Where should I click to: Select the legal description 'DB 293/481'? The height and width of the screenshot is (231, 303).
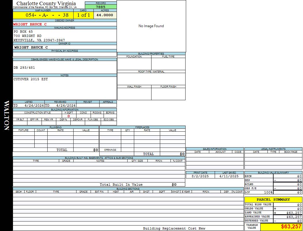(24, 68)
